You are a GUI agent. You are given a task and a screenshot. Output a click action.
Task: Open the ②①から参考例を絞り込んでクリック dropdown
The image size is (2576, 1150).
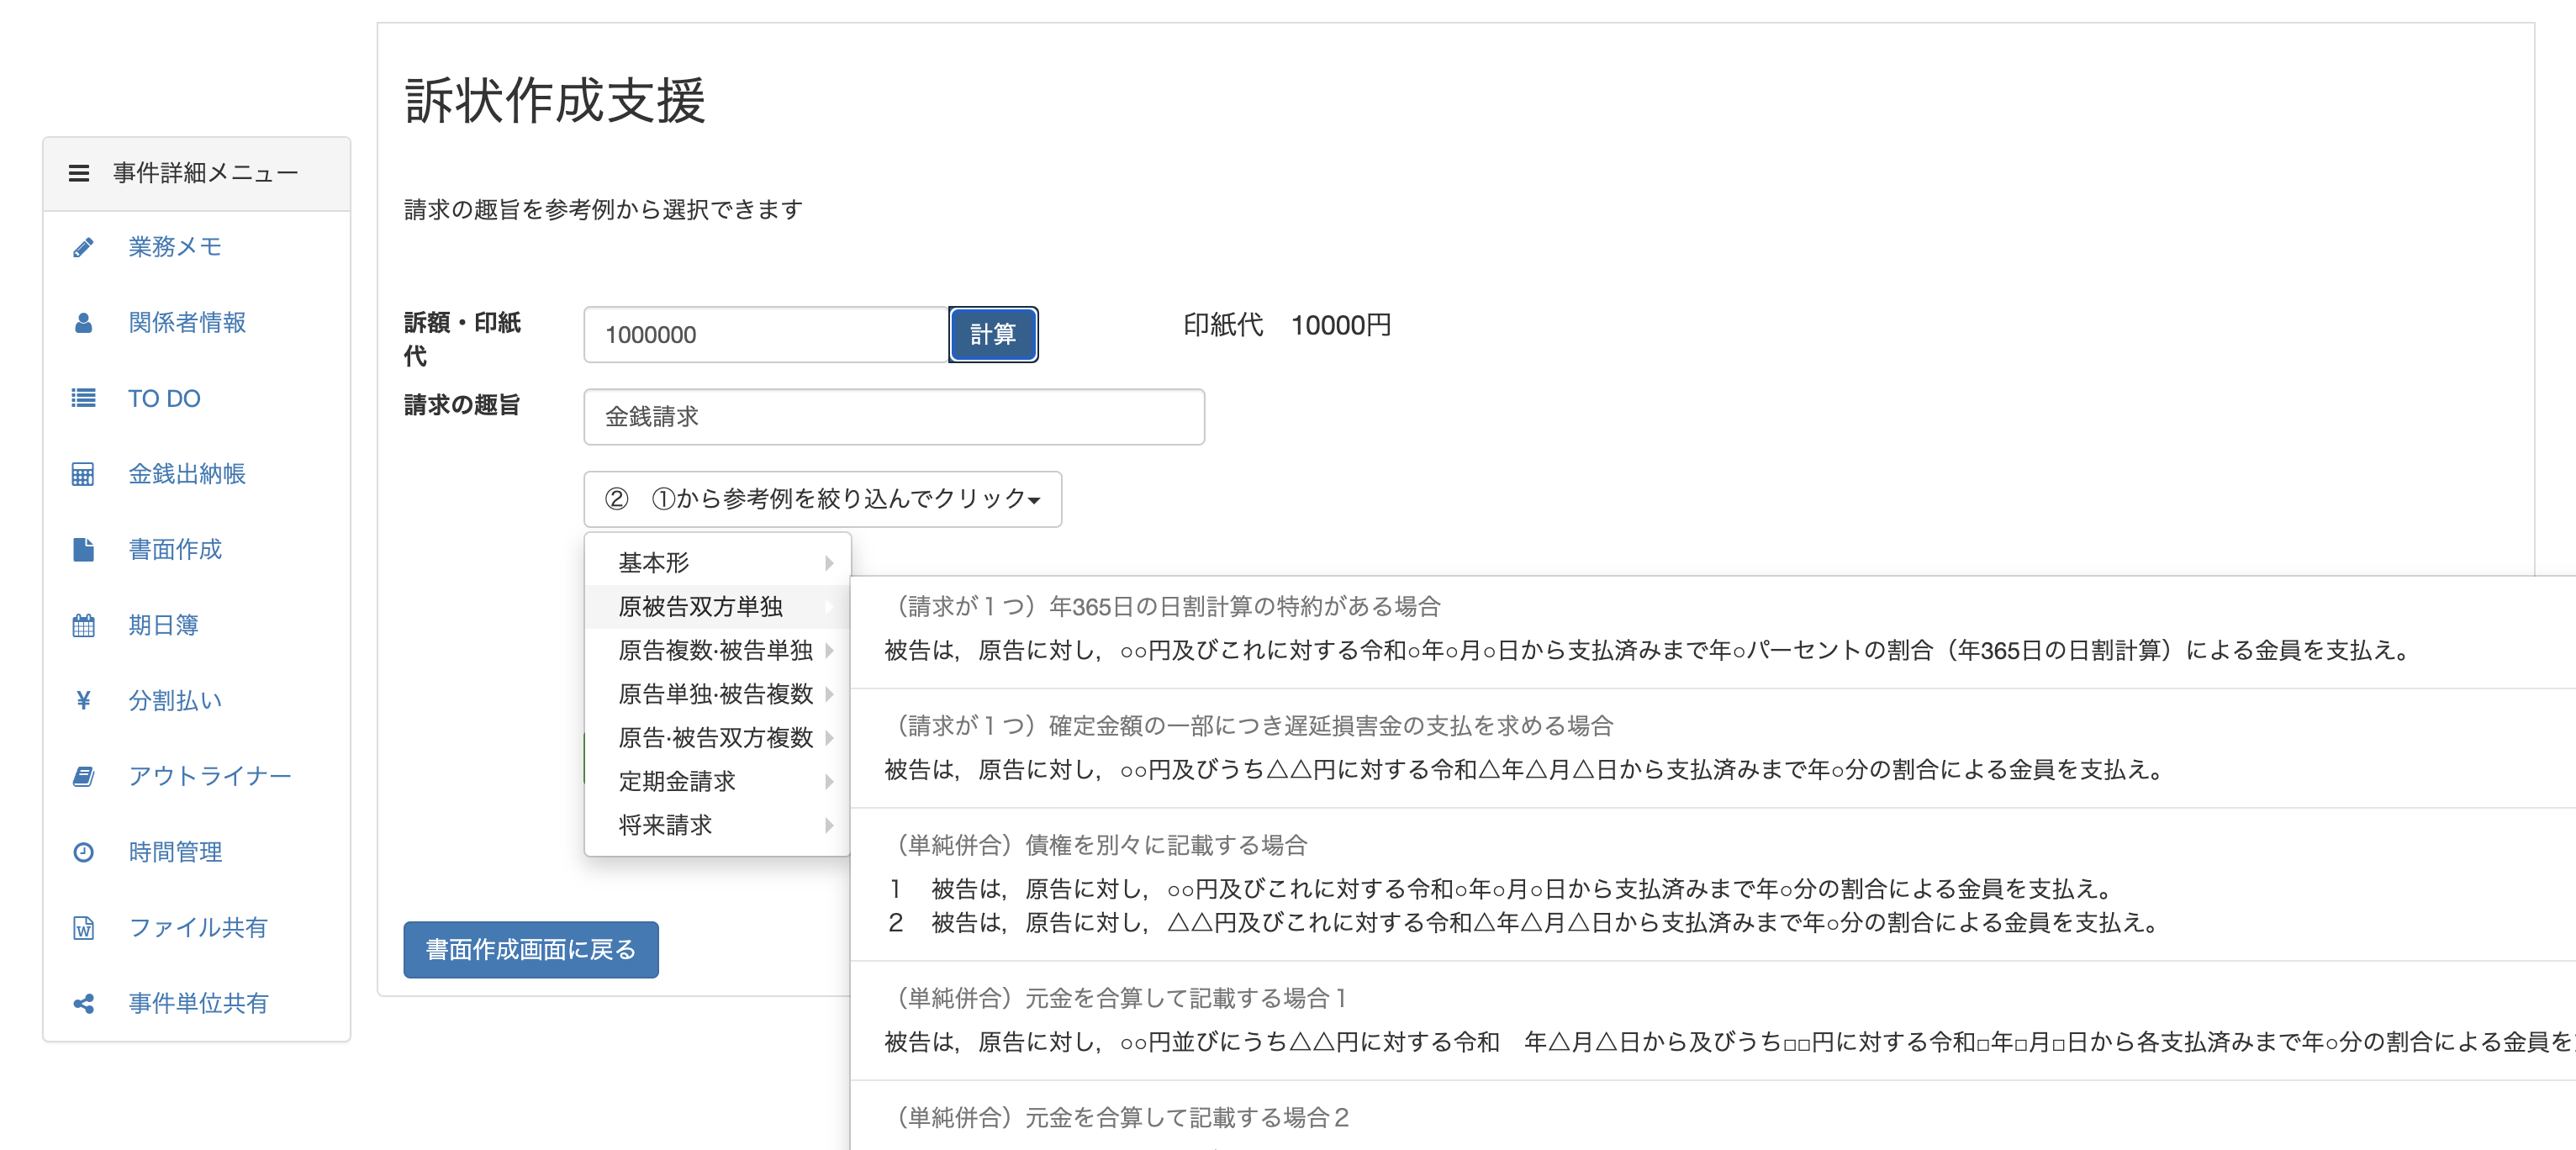(x=822, y=499)
